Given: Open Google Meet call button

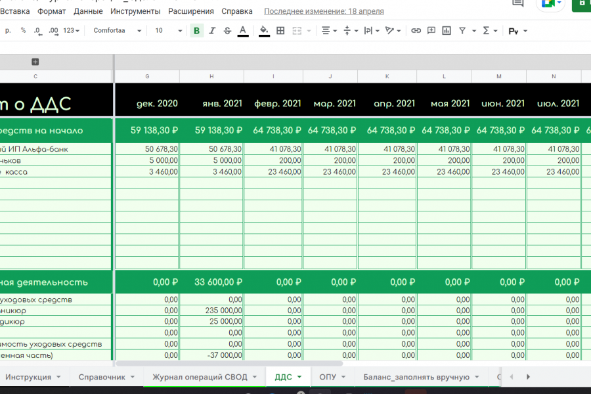Looking at the screenshot, I should click(x=551, y=4).
